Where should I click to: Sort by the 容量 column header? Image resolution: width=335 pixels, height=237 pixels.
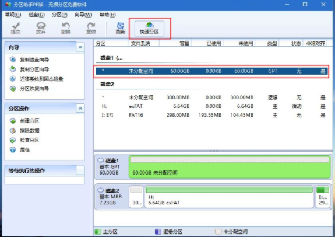[175, 43]
